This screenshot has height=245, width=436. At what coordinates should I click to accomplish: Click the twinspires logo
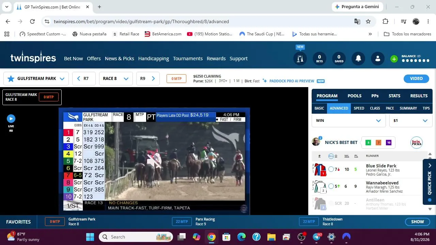pos(33,57)
